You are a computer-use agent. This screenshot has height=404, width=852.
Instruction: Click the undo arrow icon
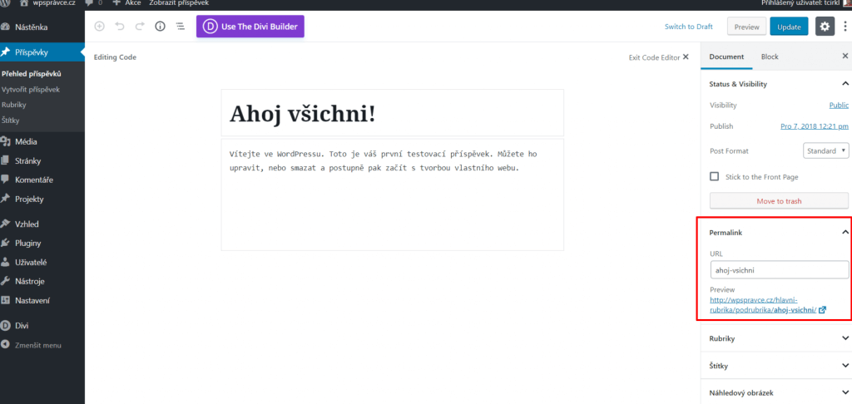pyautogui.click(x=120, y=26)
